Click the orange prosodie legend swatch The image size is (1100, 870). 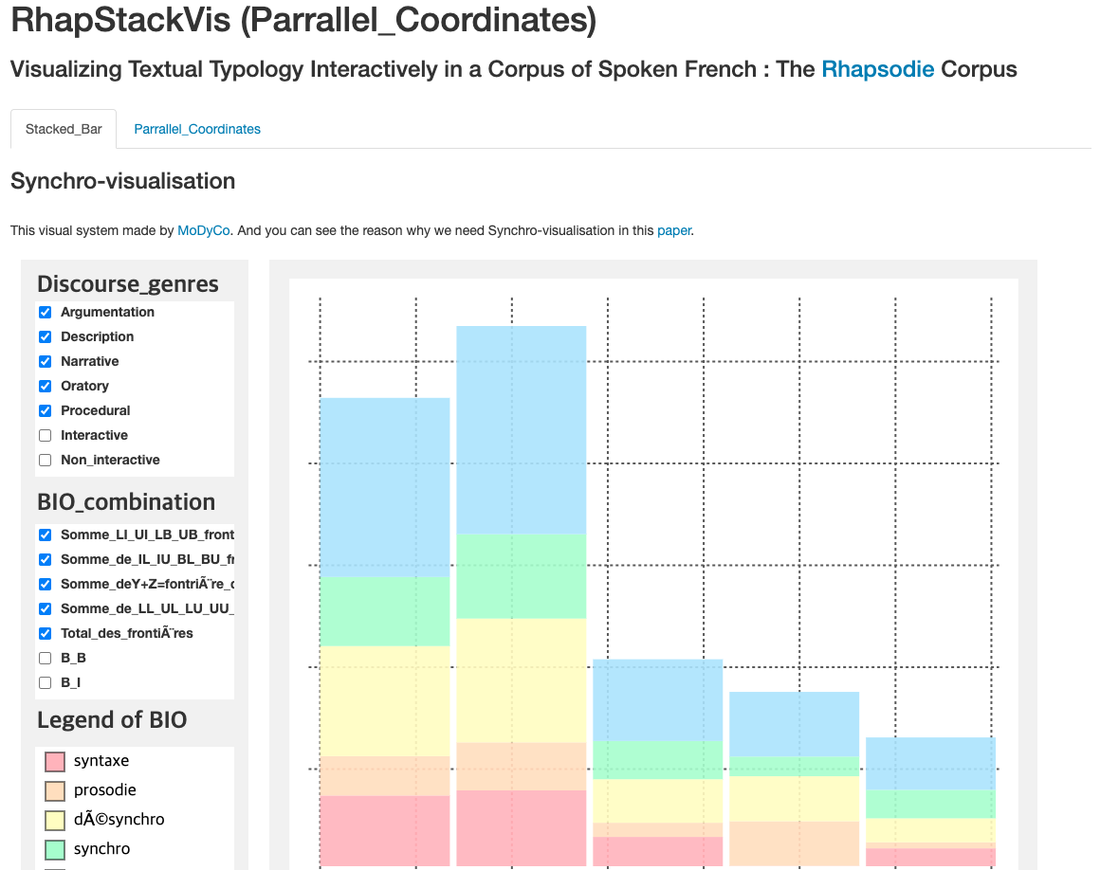point(55,790)
